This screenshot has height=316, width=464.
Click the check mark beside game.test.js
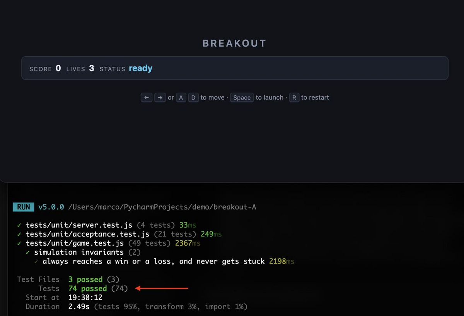[x=19, y=243]
